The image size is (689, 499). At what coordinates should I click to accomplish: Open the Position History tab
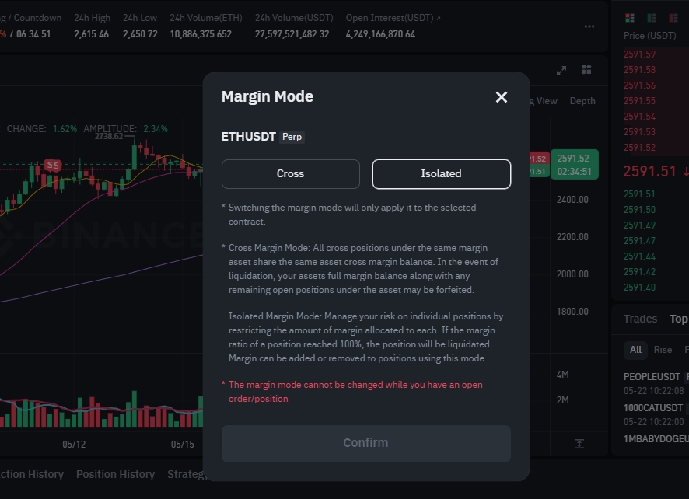115,474
